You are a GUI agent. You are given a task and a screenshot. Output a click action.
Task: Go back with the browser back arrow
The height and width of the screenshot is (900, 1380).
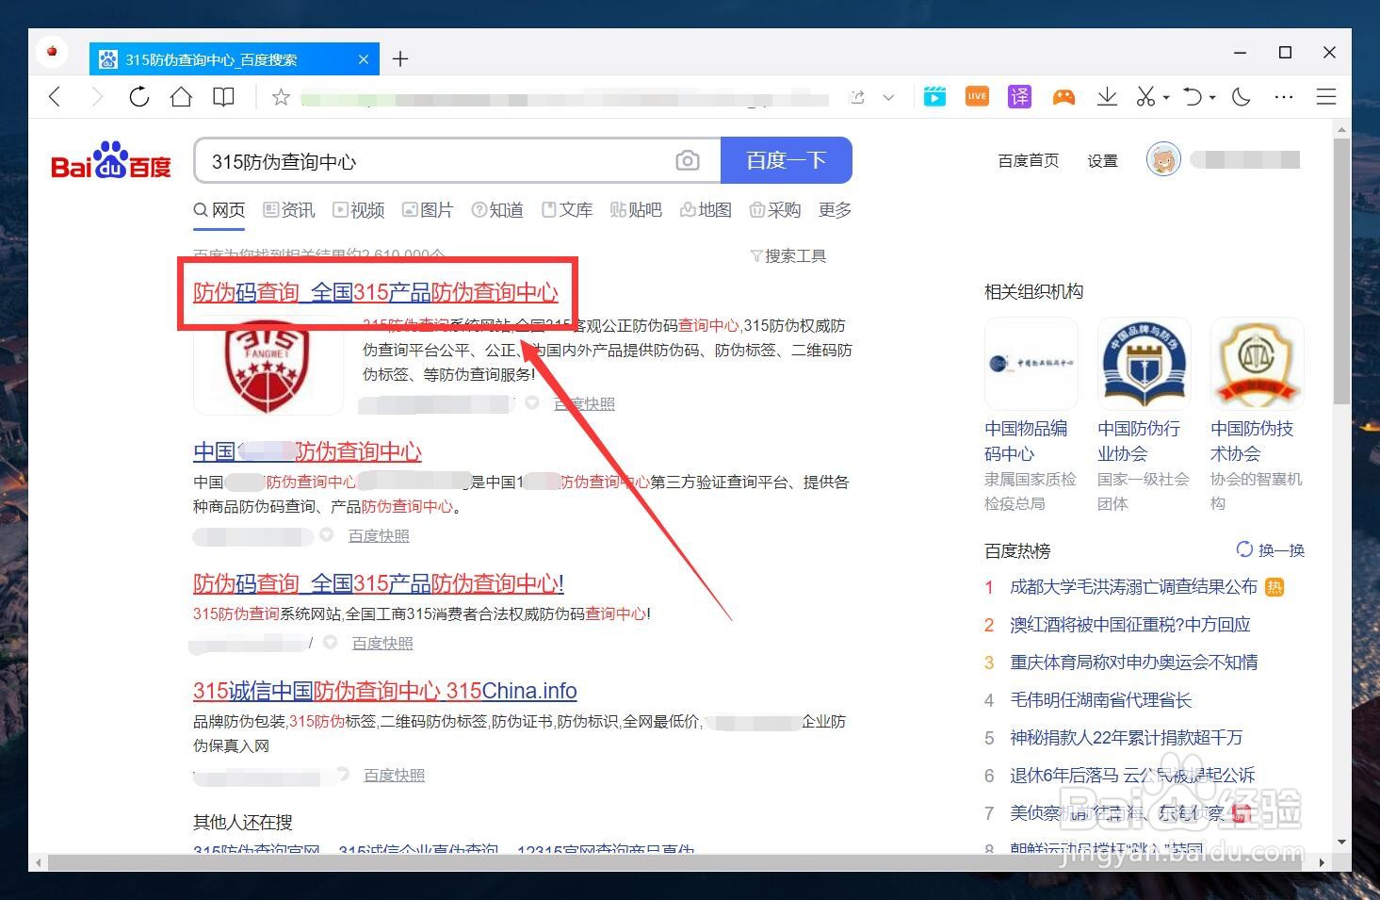[x=55, y=96]
